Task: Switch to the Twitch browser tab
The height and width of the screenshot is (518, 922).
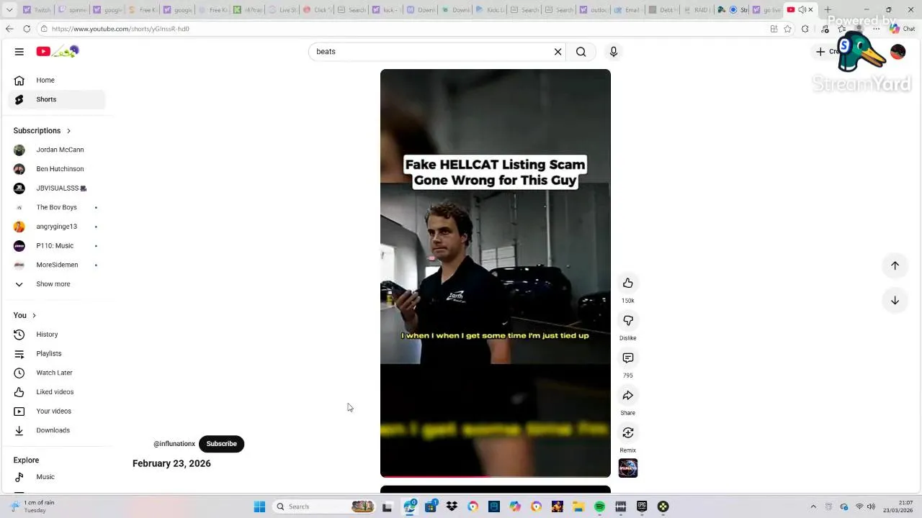Action: 36,10
